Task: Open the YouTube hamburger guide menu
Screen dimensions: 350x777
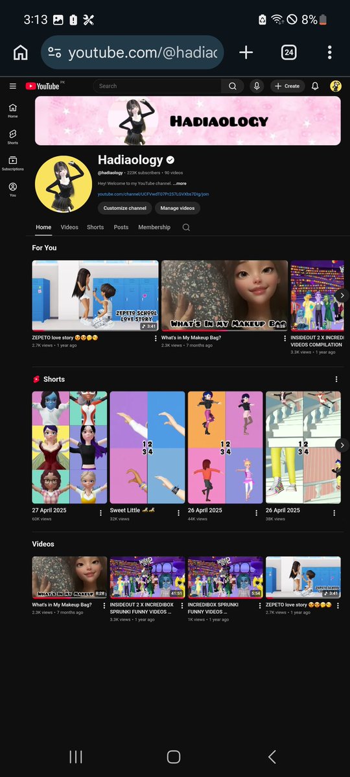Action: click(x=13, y=86)
